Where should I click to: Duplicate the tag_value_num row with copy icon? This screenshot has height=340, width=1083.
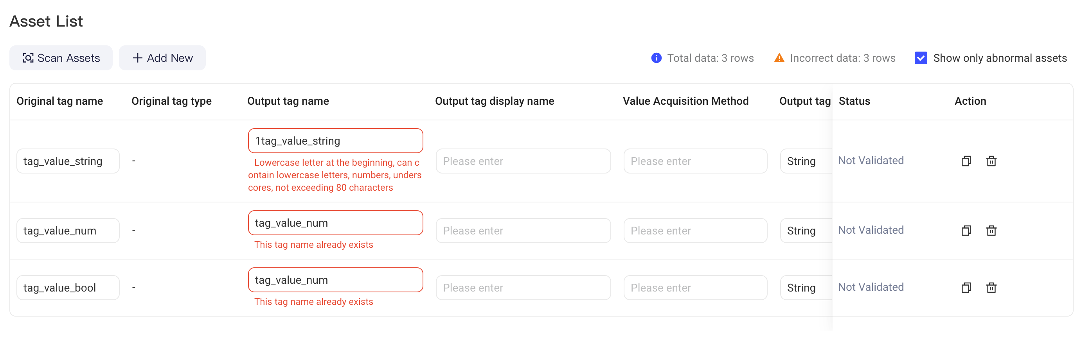point(966,231)
